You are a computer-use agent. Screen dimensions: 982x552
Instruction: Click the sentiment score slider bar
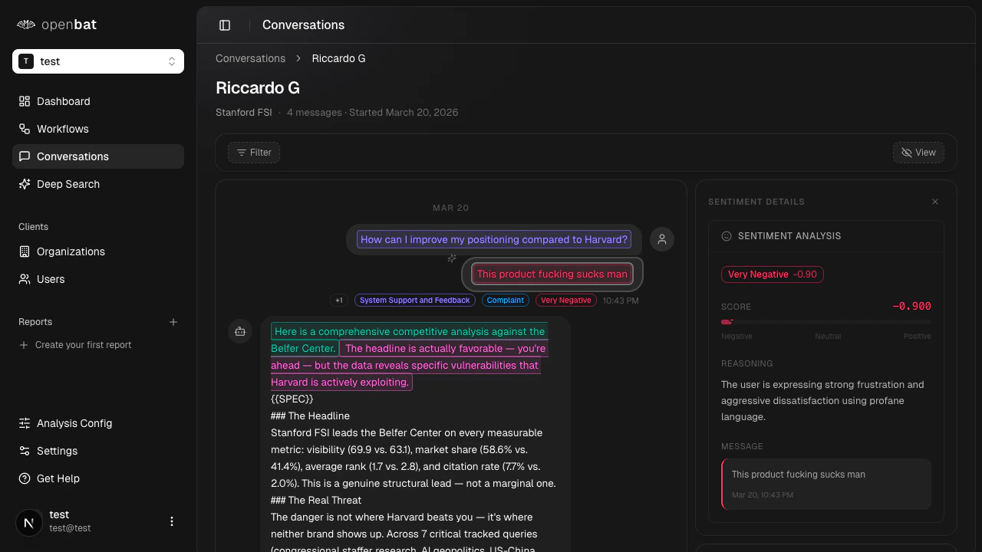coord(826,322)
